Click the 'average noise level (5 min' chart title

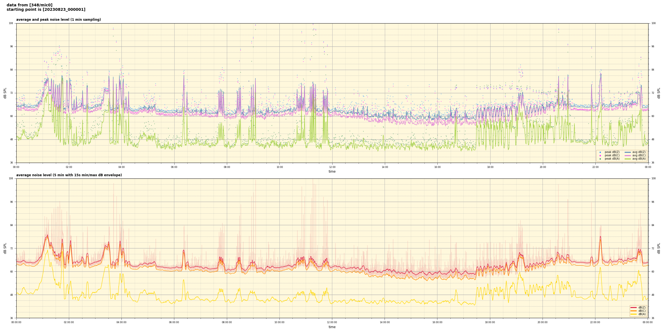point(69,175)
